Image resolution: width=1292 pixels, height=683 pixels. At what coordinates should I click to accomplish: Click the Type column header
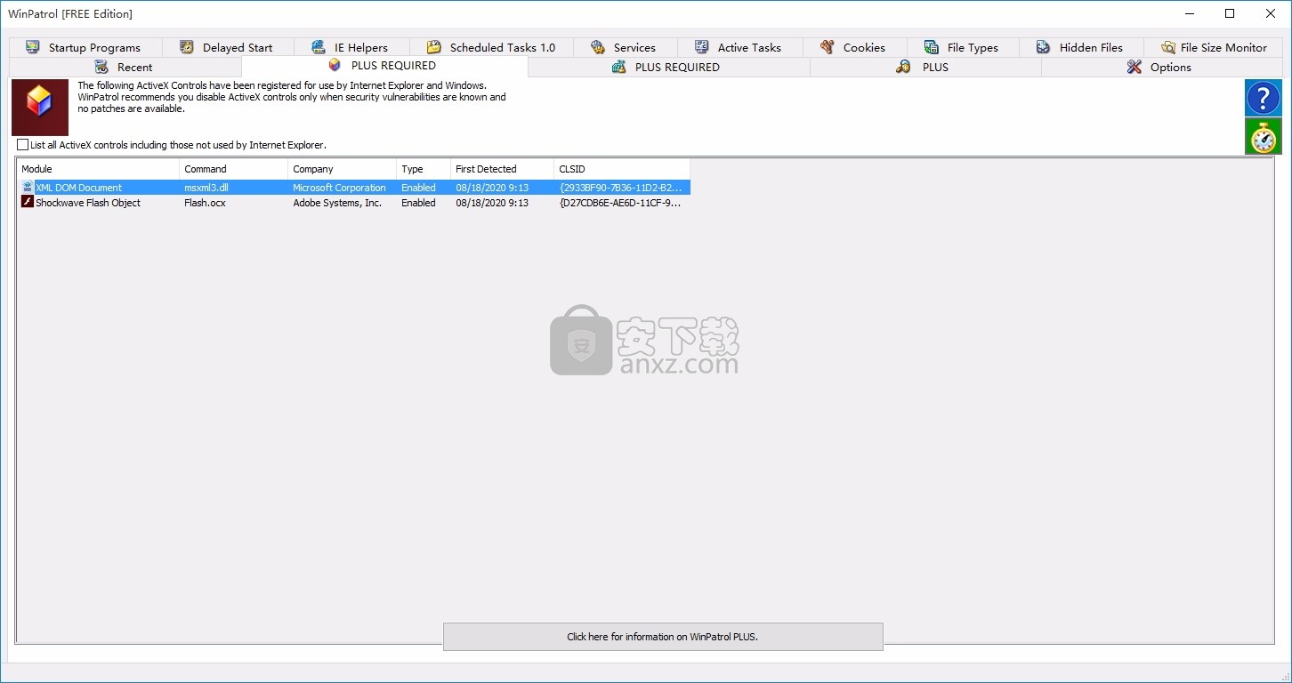(x=424, y=169)
